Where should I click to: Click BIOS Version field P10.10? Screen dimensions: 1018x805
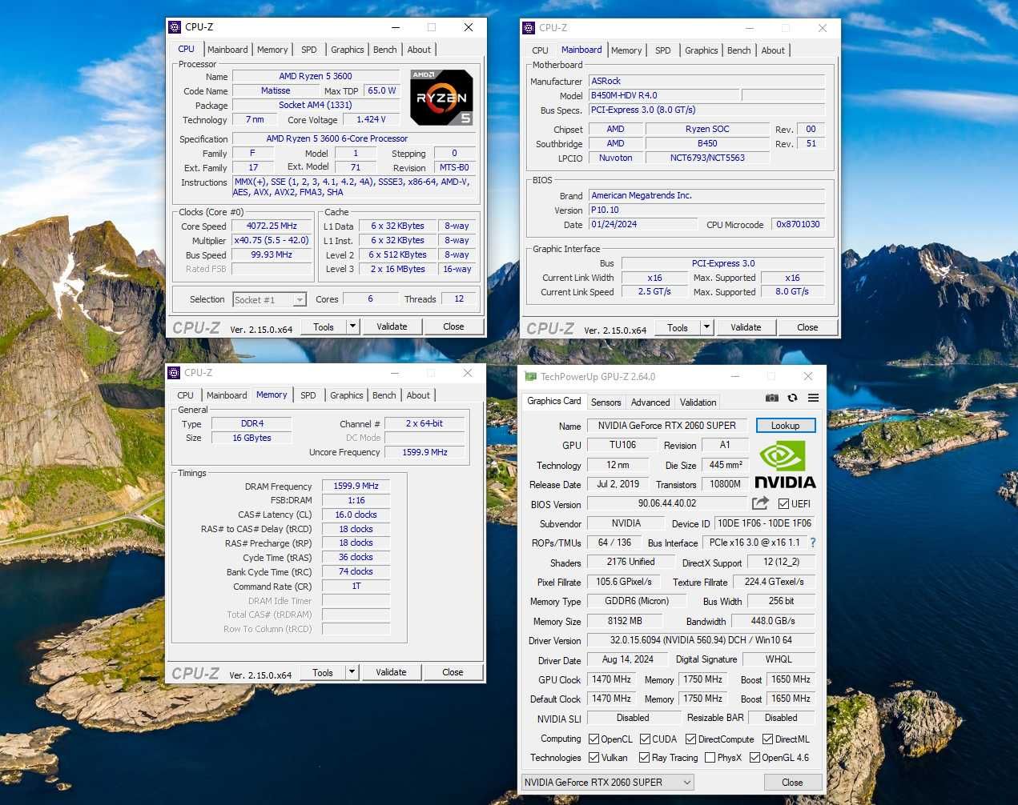pos(706,210)
